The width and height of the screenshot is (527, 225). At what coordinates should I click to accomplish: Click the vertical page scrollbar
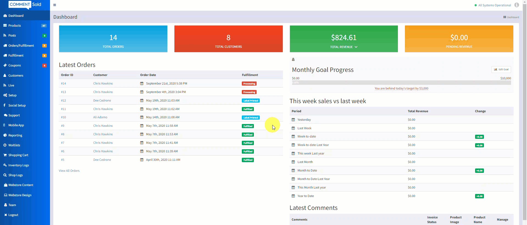(x=525, y=113)
